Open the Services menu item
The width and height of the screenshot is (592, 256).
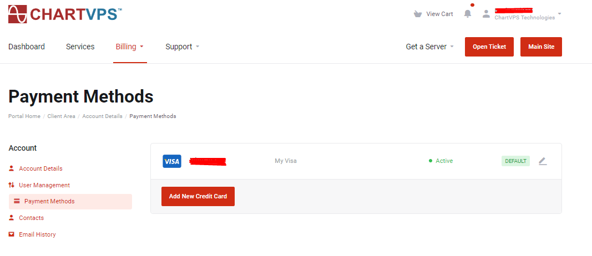(80, 47)
